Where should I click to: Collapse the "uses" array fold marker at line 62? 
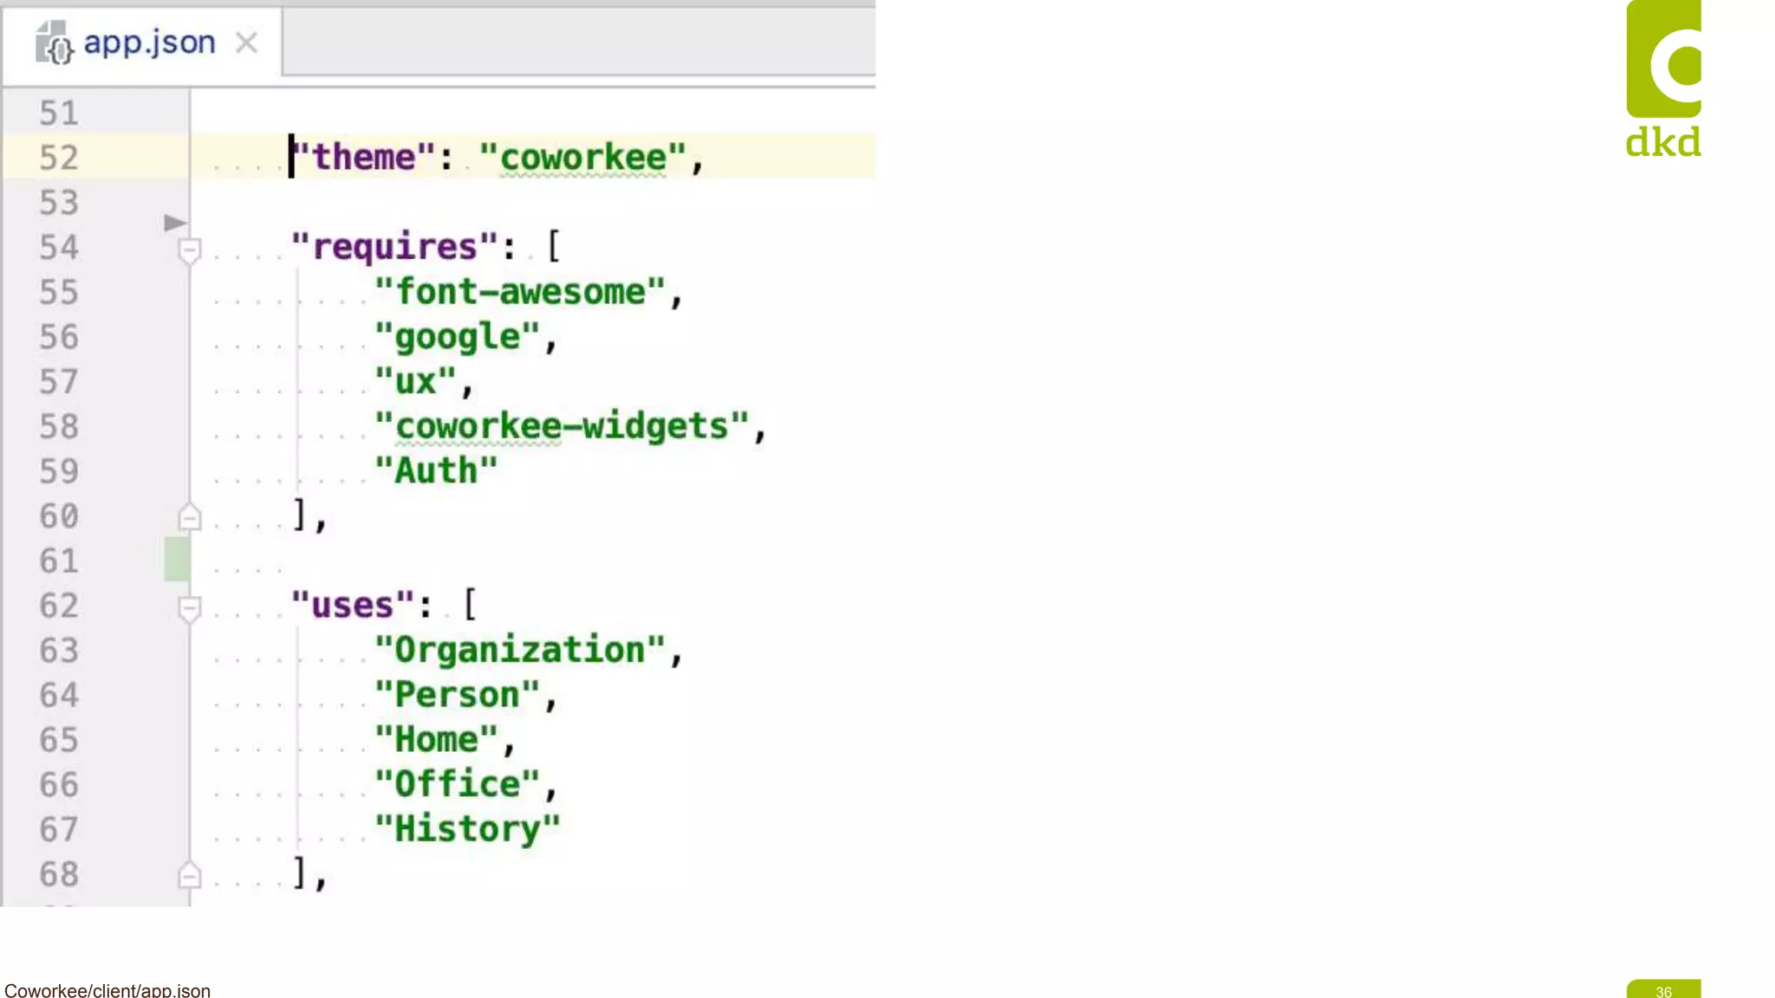point(189,608)
